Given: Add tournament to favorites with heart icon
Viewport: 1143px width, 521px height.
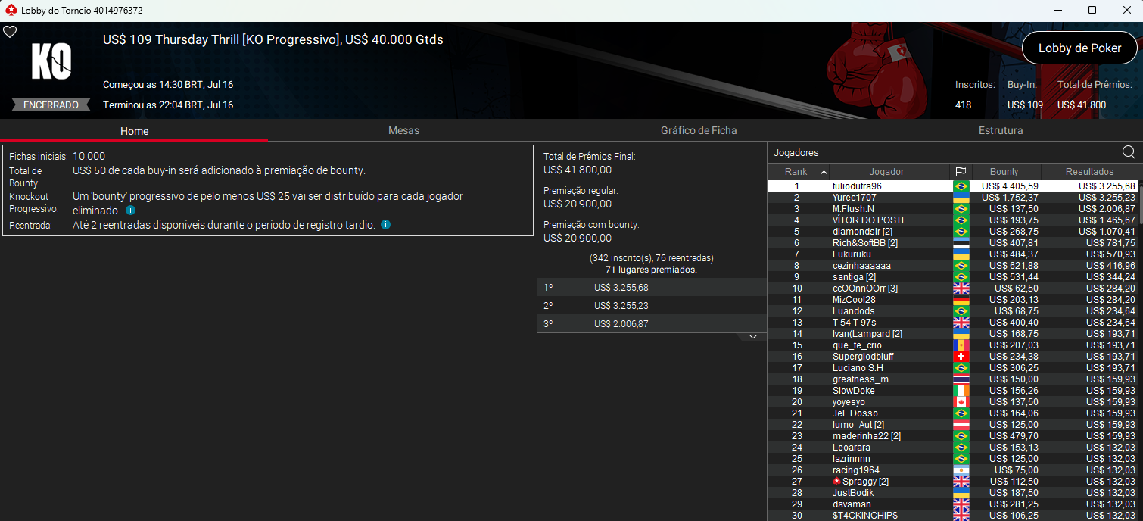Looking at the screenshot, I should [x=10, y=32].
